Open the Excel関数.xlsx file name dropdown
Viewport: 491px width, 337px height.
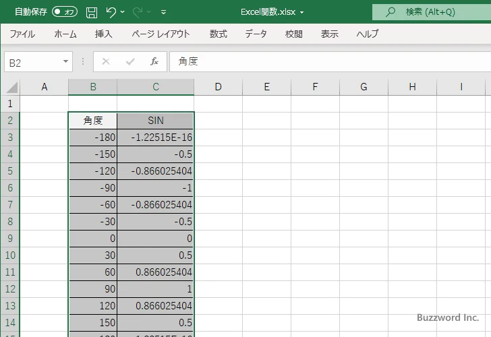tap(302, 12)
